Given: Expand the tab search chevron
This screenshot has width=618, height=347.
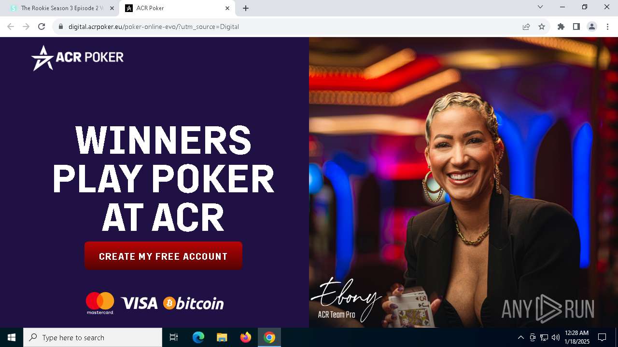Looking at the screenshot, I should pos(540,7).
